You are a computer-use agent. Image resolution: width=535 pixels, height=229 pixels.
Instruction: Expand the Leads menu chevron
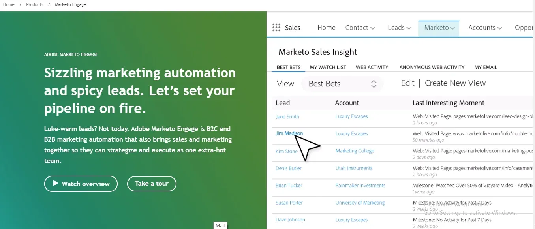(x=409, y=28)
